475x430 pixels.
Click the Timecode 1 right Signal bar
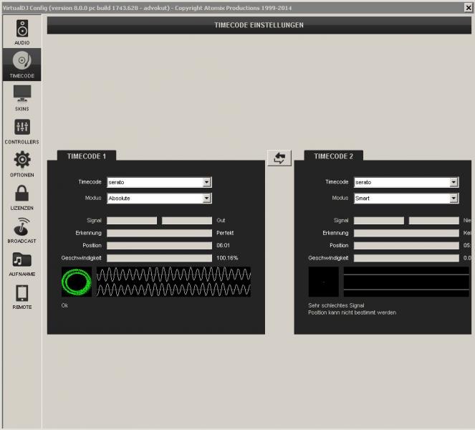[x=187, y=220]
